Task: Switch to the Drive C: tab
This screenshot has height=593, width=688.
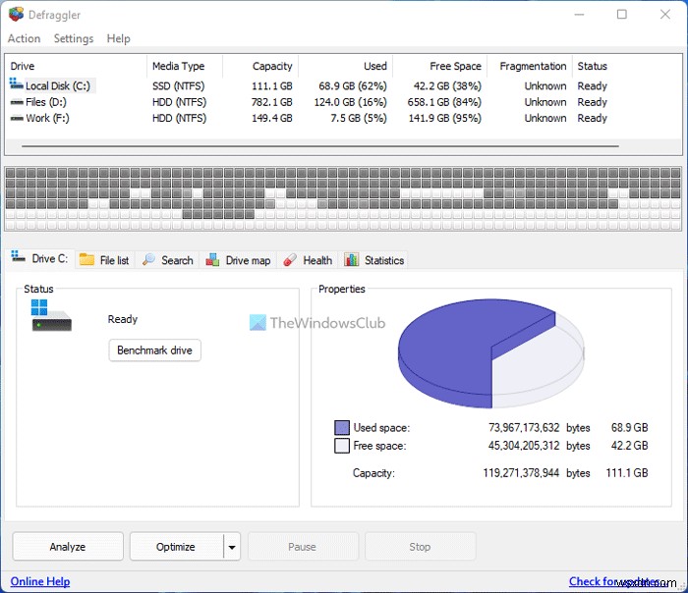Action: [39, 258]
